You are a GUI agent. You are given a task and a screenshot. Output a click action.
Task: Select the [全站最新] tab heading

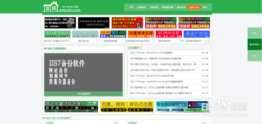pyautogui.click(x=134, y=48)
